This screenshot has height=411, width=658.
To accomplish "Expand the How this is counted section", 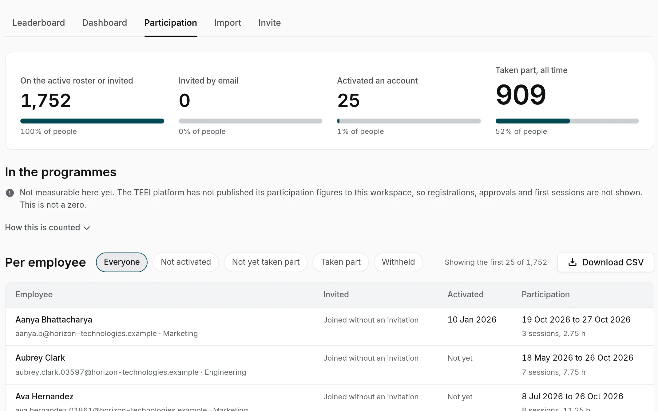I will click(48, 228).
